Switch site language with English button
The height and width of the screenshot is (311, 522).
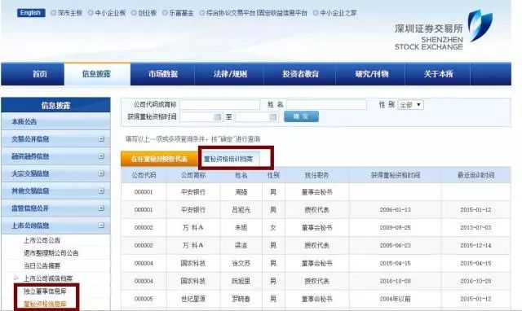(31, 13)
